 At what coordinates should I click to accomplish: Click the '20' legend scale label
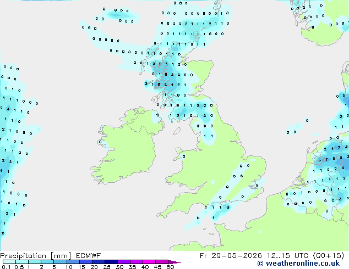[x=94, y=267]
